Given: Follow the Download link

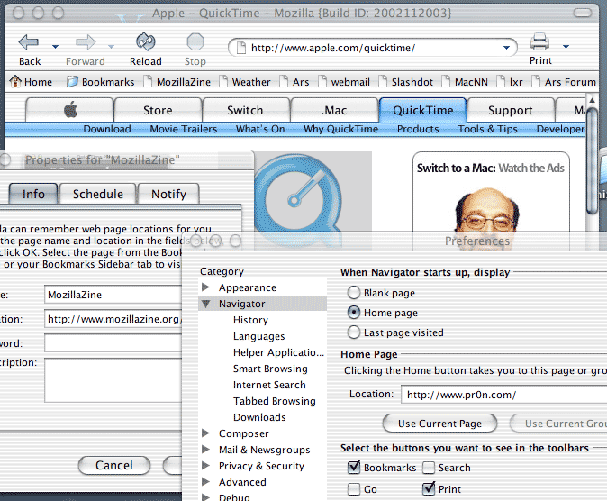Looking at the screenshot, I should point(107,129).
